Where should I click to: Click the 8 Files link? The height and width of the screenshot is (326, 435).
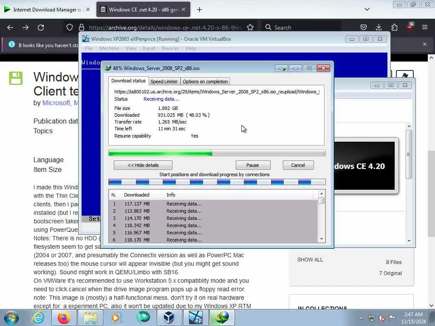pos(394,262)
